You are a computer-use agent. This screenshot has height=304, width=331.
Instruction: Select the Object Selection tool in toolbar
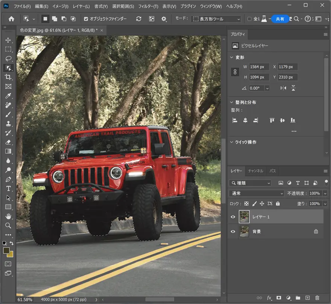coord(8,68)
